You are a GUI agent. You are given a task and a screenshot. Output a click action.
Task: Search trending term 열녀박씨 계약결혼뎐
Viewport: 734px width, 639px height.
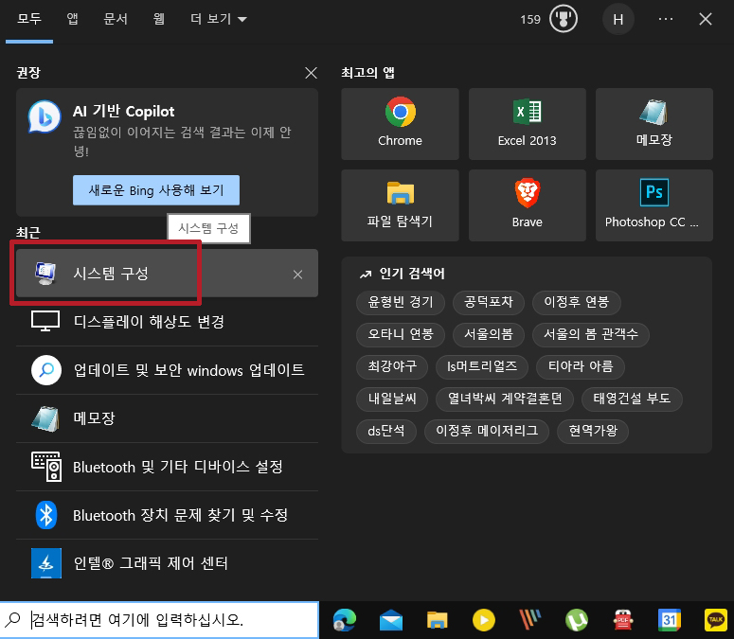coord(505,399)
